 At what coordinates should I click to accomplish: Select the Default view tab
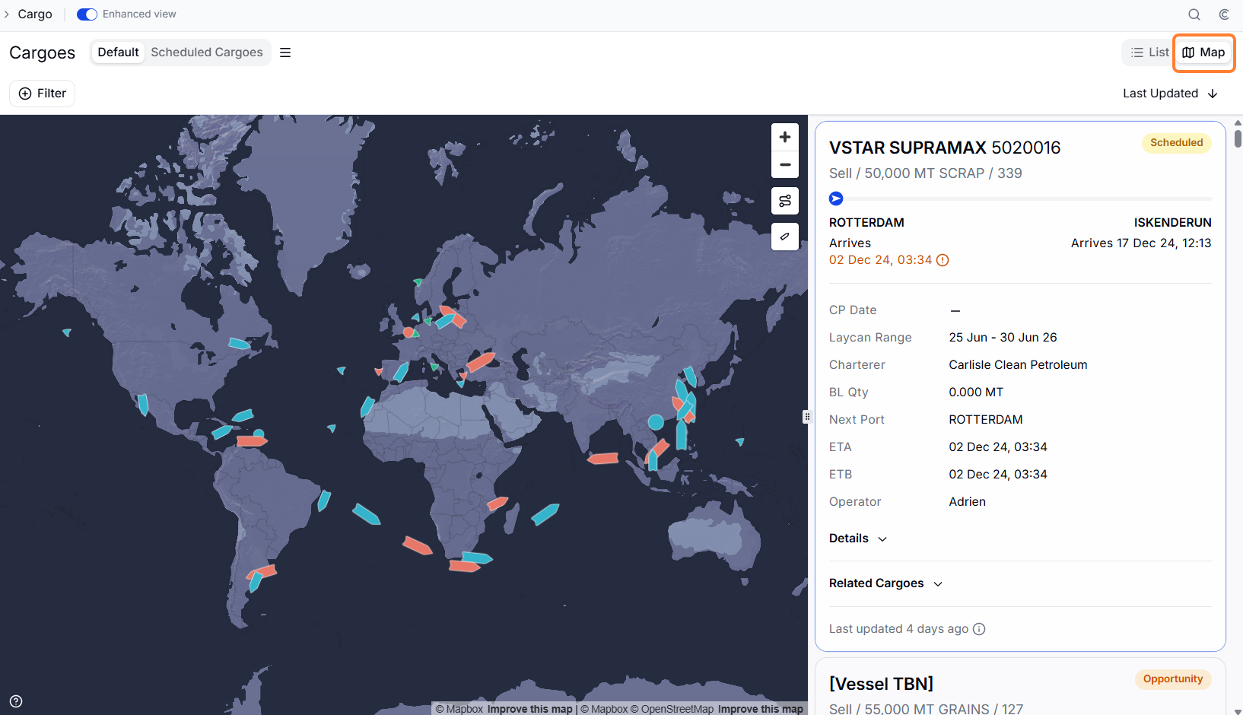click(x=118, y=52)
